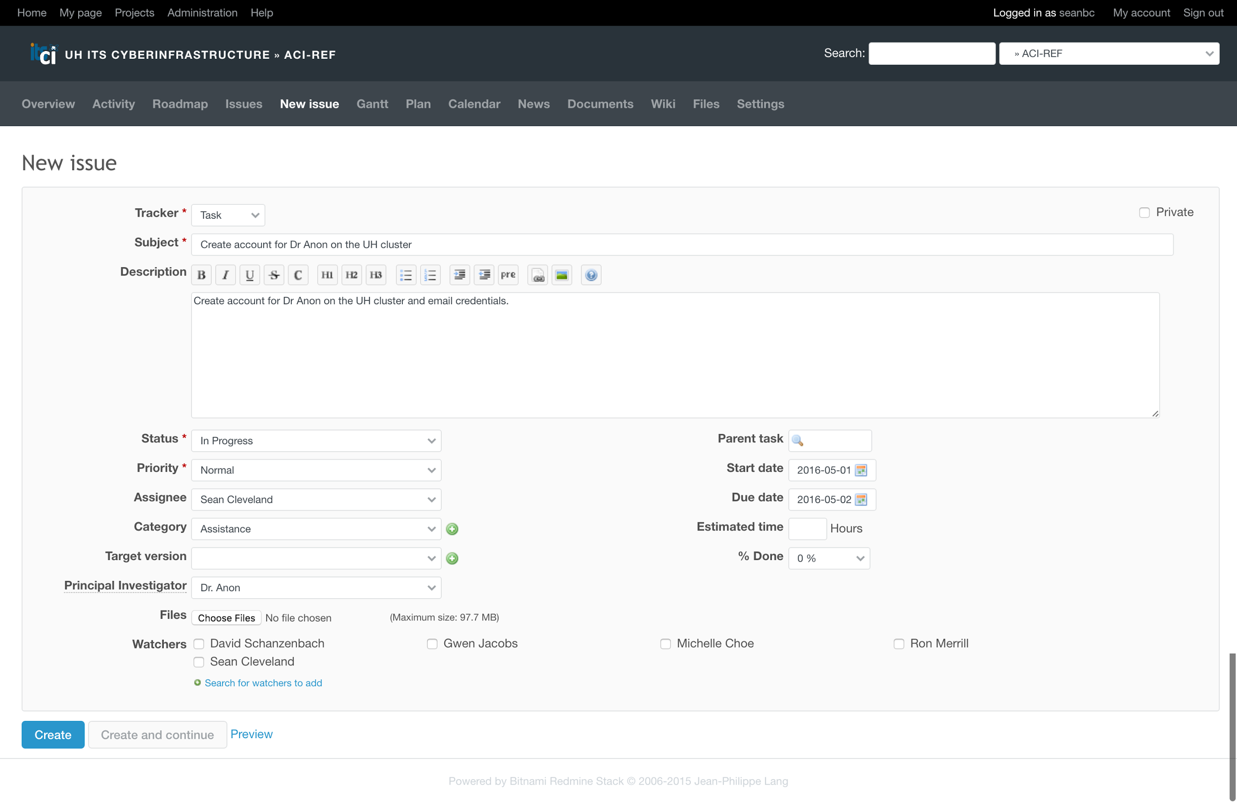Open the Priority dropdown

point(317,471)
